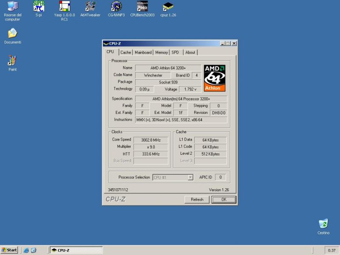The image size is (340, 255).
Task: Open the Cestino recycle bin
Action: tap(323, 227)
